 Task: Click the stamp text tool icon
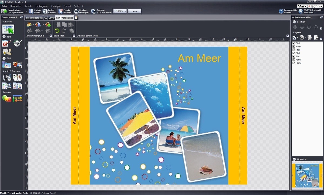click(x=7, y=52)
